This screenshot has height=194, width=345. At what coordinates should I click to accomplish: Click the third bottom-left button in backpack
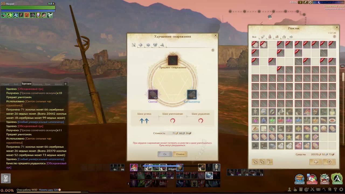[270, 162]
